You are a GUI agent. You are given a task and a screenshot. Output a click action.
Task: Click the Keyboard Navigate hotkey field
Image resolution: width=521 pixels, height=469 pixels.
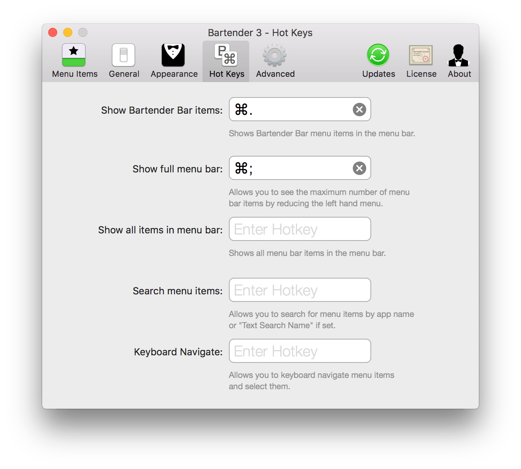tap(300, 351)
